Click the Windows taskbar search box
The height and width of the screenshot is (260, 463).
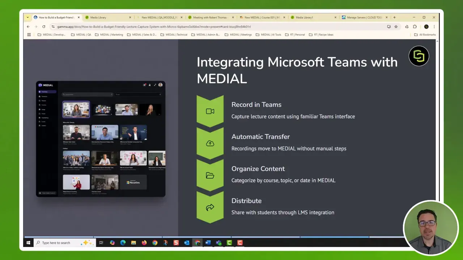[64, 243]
